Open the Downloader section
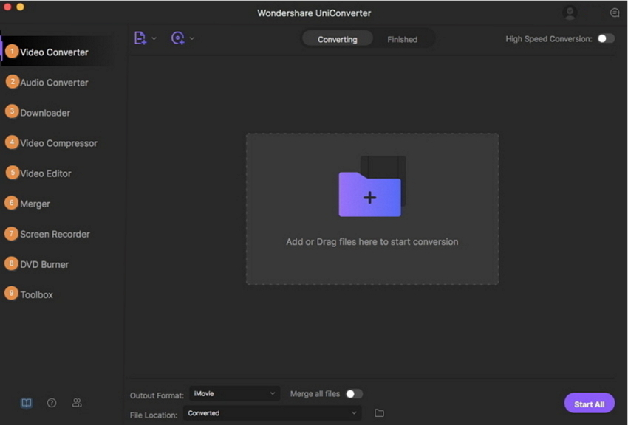628x425 pixels. tap(45, 113)
